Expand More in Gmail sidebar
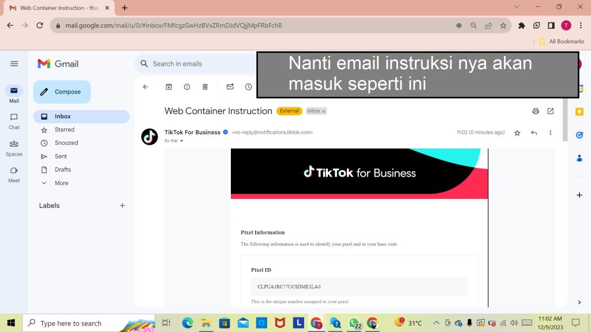The height and width of the screenshot is (332, 591). pyautogui.click(x=61, y=183)
